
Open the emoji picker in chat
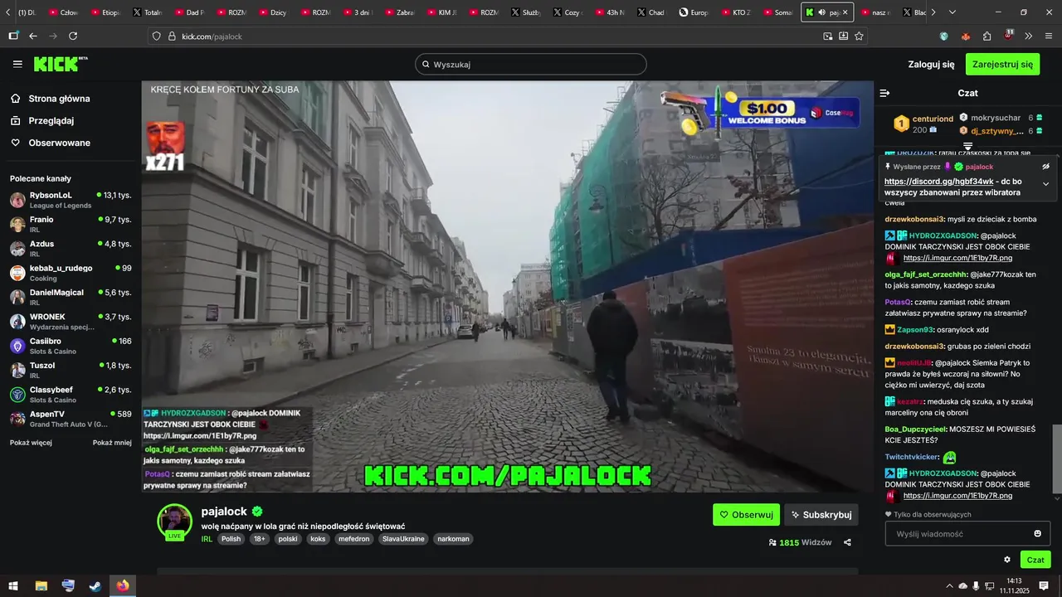tap(1037, 533)
